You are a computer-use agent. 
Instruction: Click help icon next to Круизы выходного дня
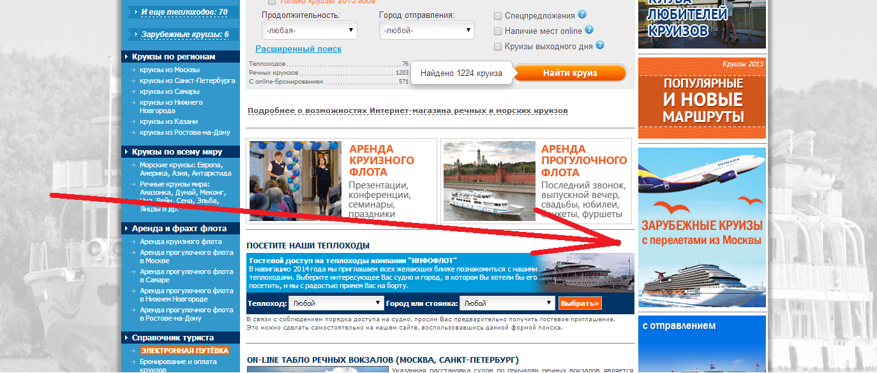click(600, 45)
